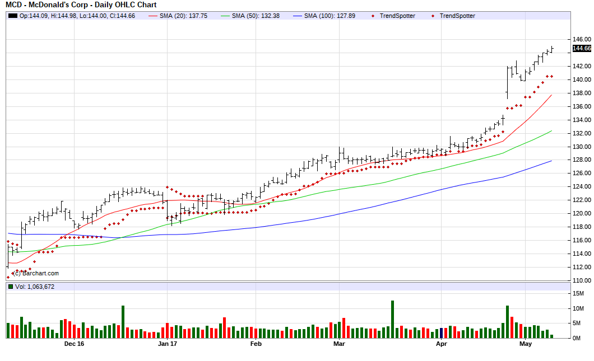Click the 112.00 price axis label
The image size is (594, 361).
coord(582,267)
